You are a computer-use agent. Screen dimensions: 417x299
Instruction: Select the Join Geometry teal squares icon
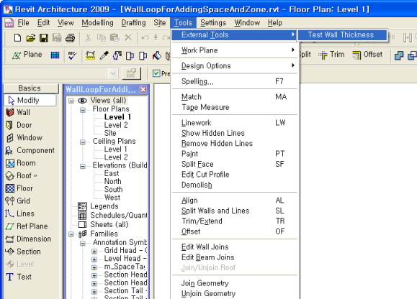pos(399,55)
